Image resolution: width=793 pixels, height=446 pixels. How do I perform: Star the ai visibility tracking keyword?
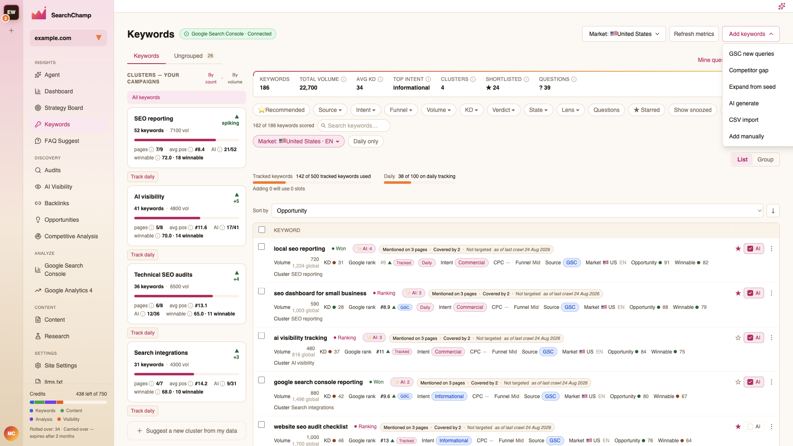pyautogui.click(x=738, y=338)
